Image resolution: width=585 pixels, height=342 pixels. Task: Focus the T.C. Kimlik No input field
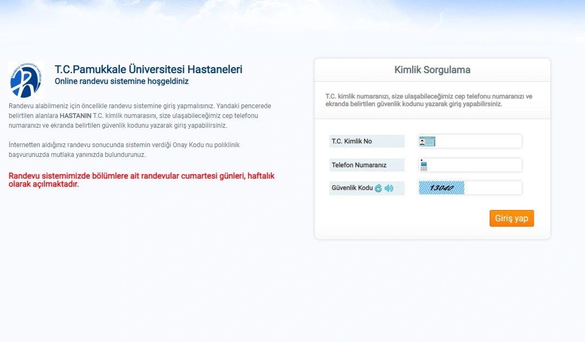(470, 141)
